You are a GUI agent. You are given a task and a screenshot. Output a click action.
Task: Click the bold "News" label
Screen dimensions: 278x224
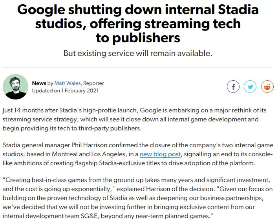point(39,83)
